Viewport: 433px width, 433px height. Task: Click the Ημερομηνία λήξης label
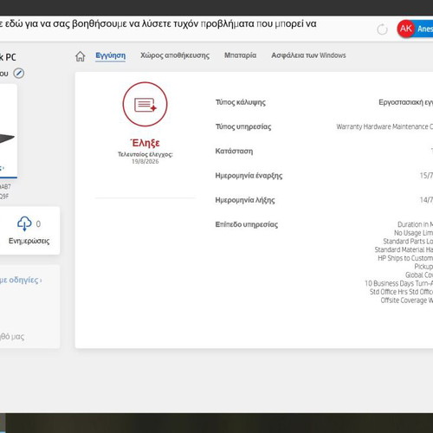(x=245, y=200)
